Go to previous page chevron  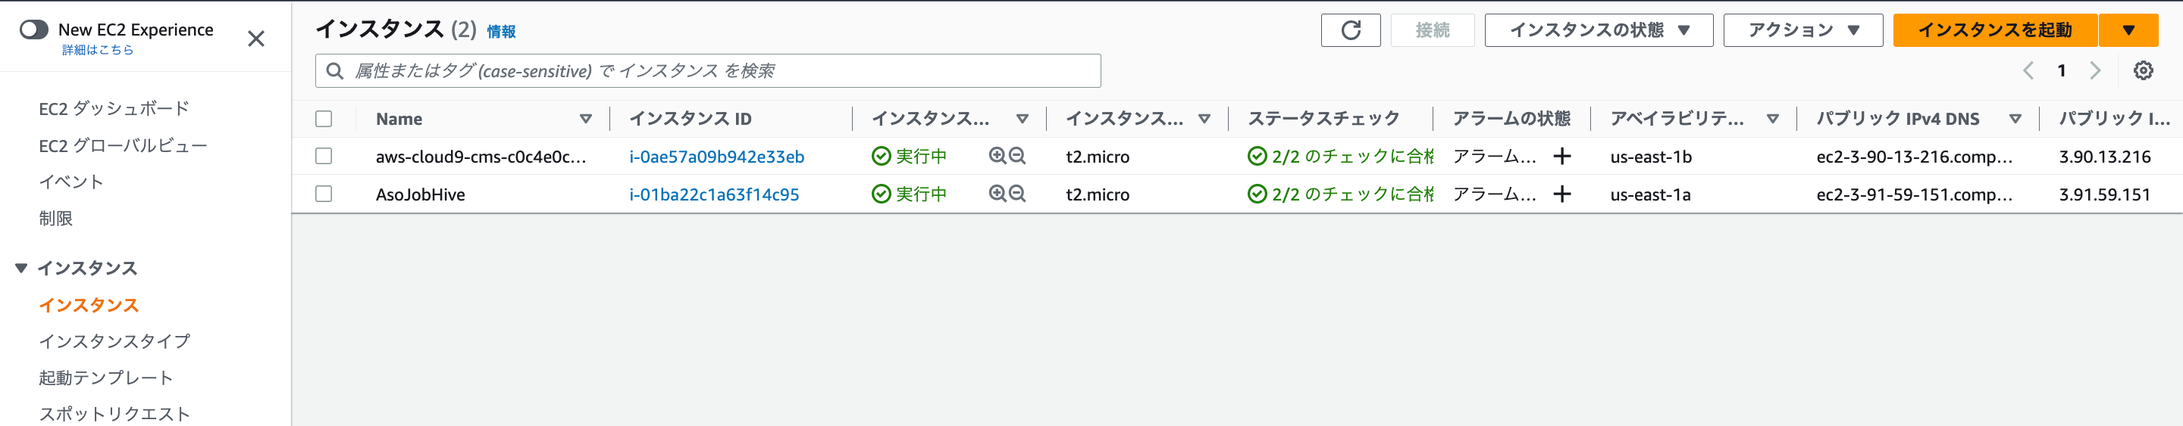tap(2028, 71)
